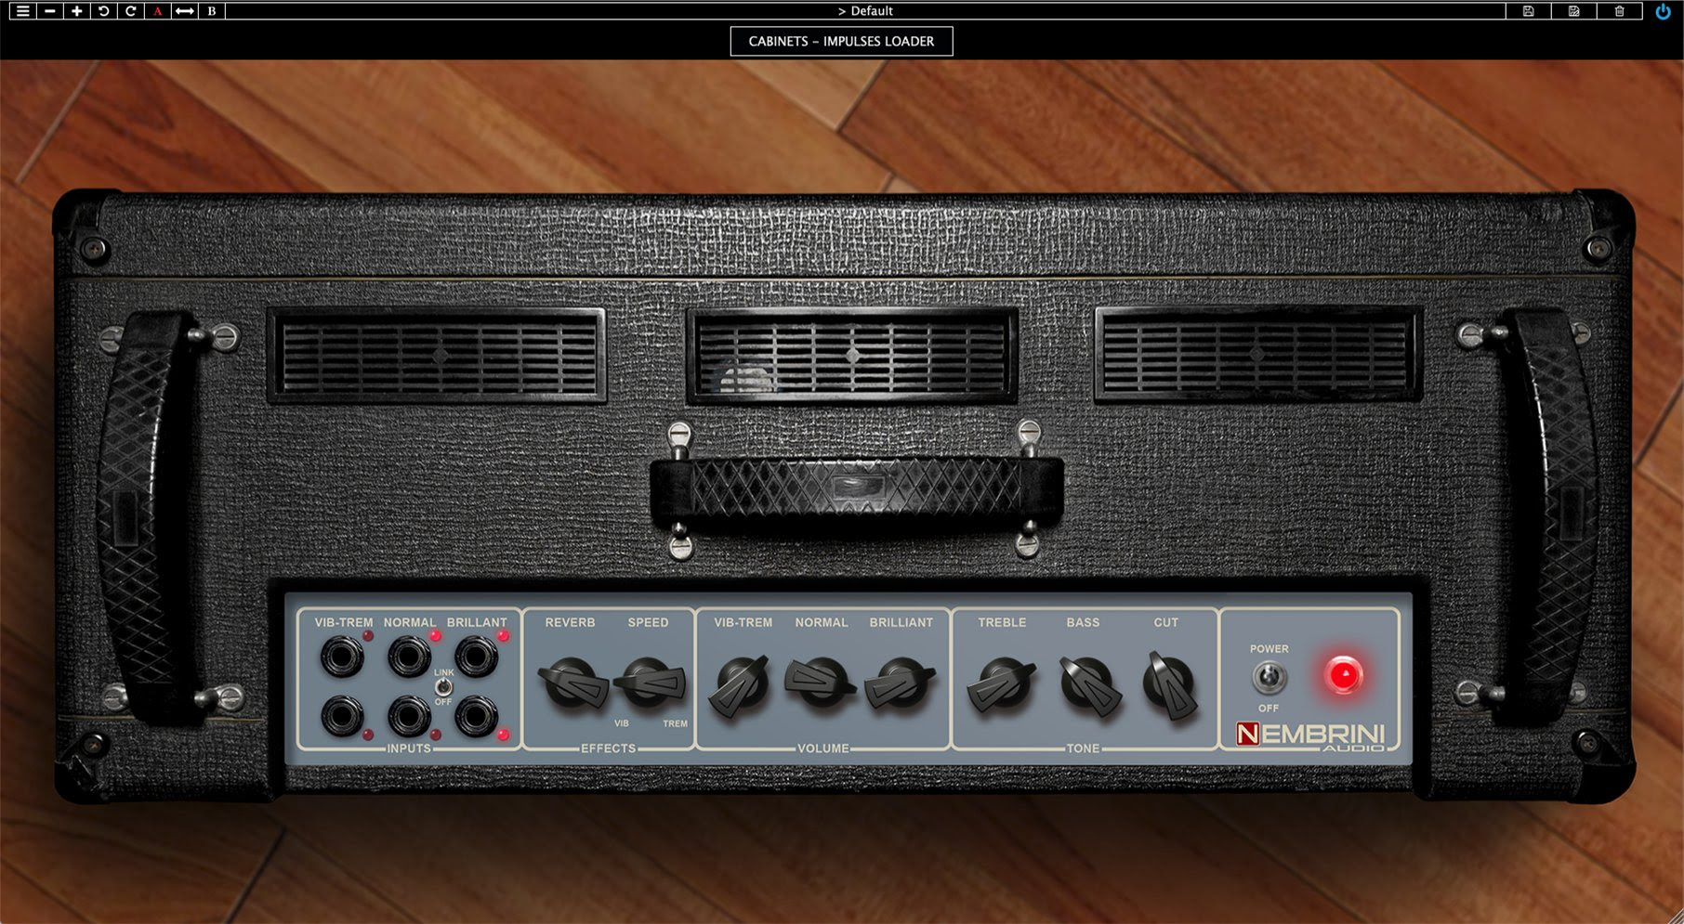Click the TREBLE tone knob
Screen dimensions: 1684x924
[1002, 684]
